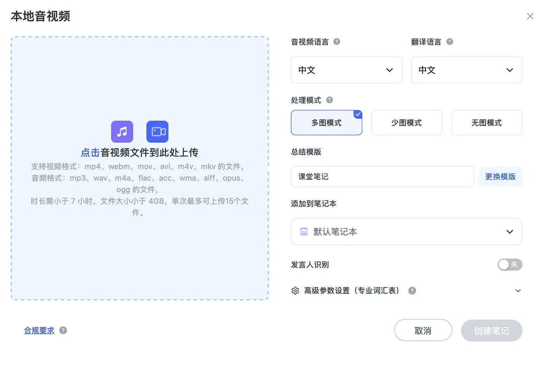The image size is (544, 366).
Task: Expand 高级参数设置 section with chevron
Action: [x=518, y=291]
